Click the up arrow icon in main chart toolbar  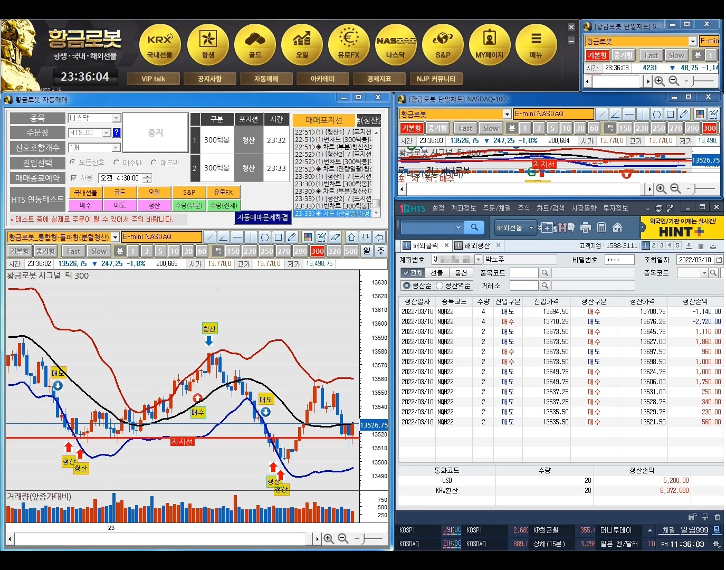(x=352, y=237)
